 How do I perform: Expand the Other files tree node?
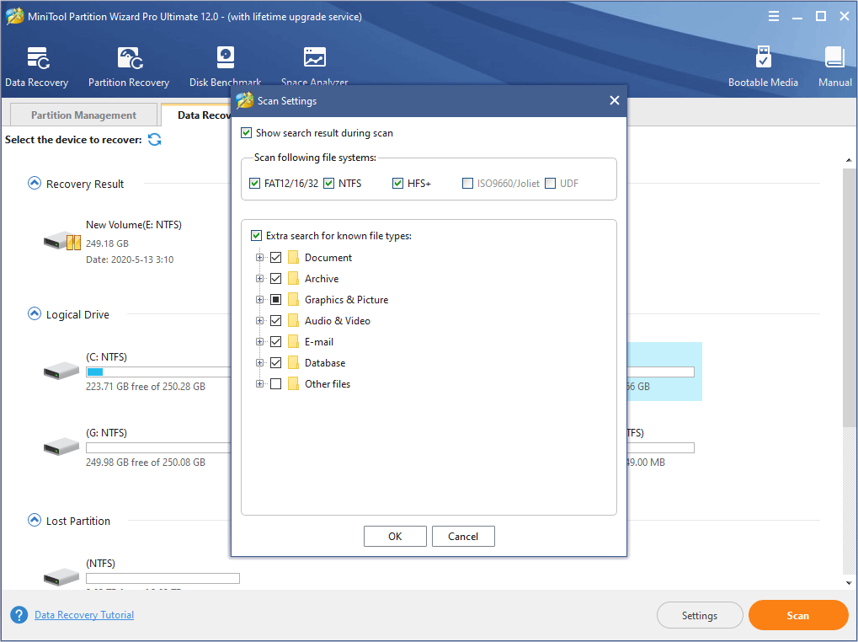[x=260, y=383]
